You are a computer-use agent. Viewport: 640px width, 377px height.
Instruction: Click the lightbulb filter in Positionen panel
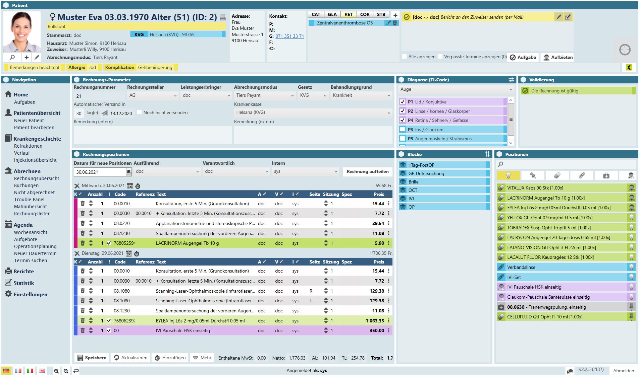(508, 175)
